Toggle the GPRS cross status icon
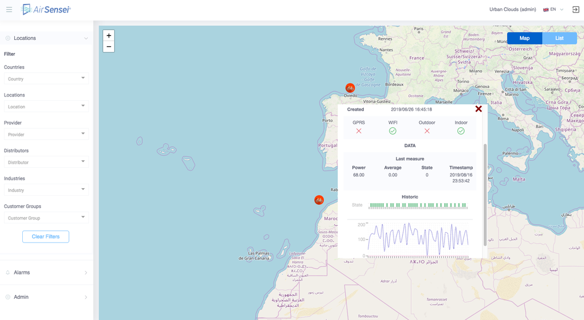This screenshot has width=584, height=320. (359, 131)
